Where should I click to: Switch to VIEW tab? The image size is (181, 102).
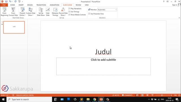(x=87, y=5)
